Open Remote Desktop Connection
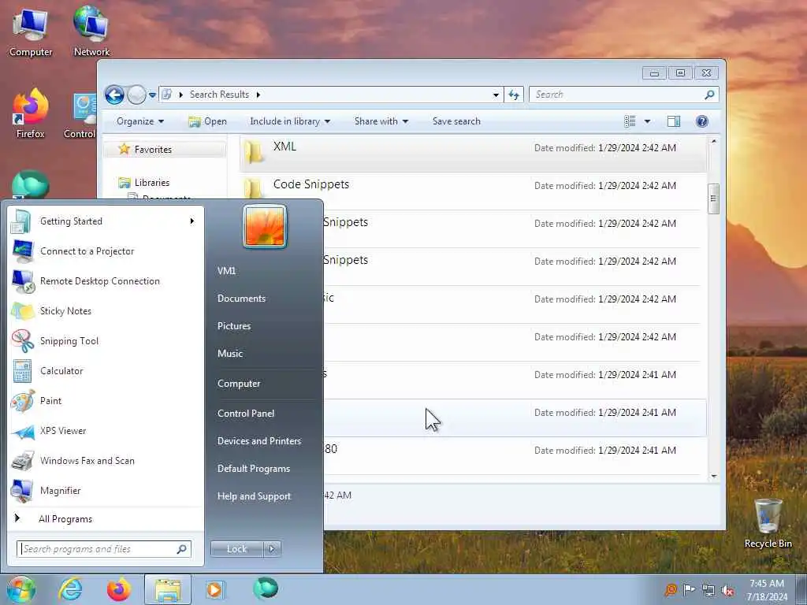 click(106, 281)
